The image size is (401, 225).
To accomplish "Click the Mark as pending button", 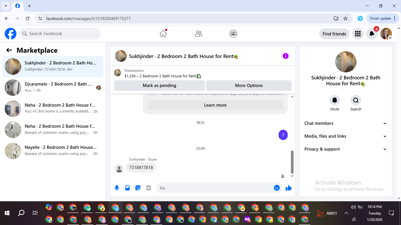I will [x=159, y=86].
